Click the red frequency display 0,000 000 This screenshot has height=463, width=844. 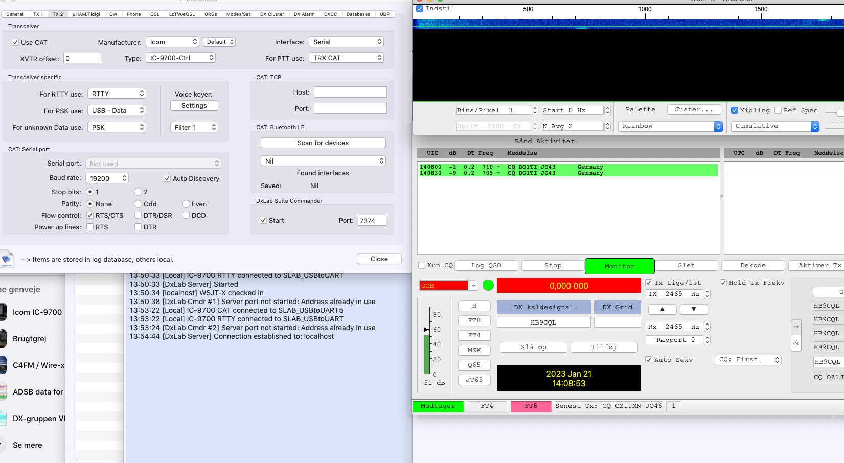click(569, 286)
